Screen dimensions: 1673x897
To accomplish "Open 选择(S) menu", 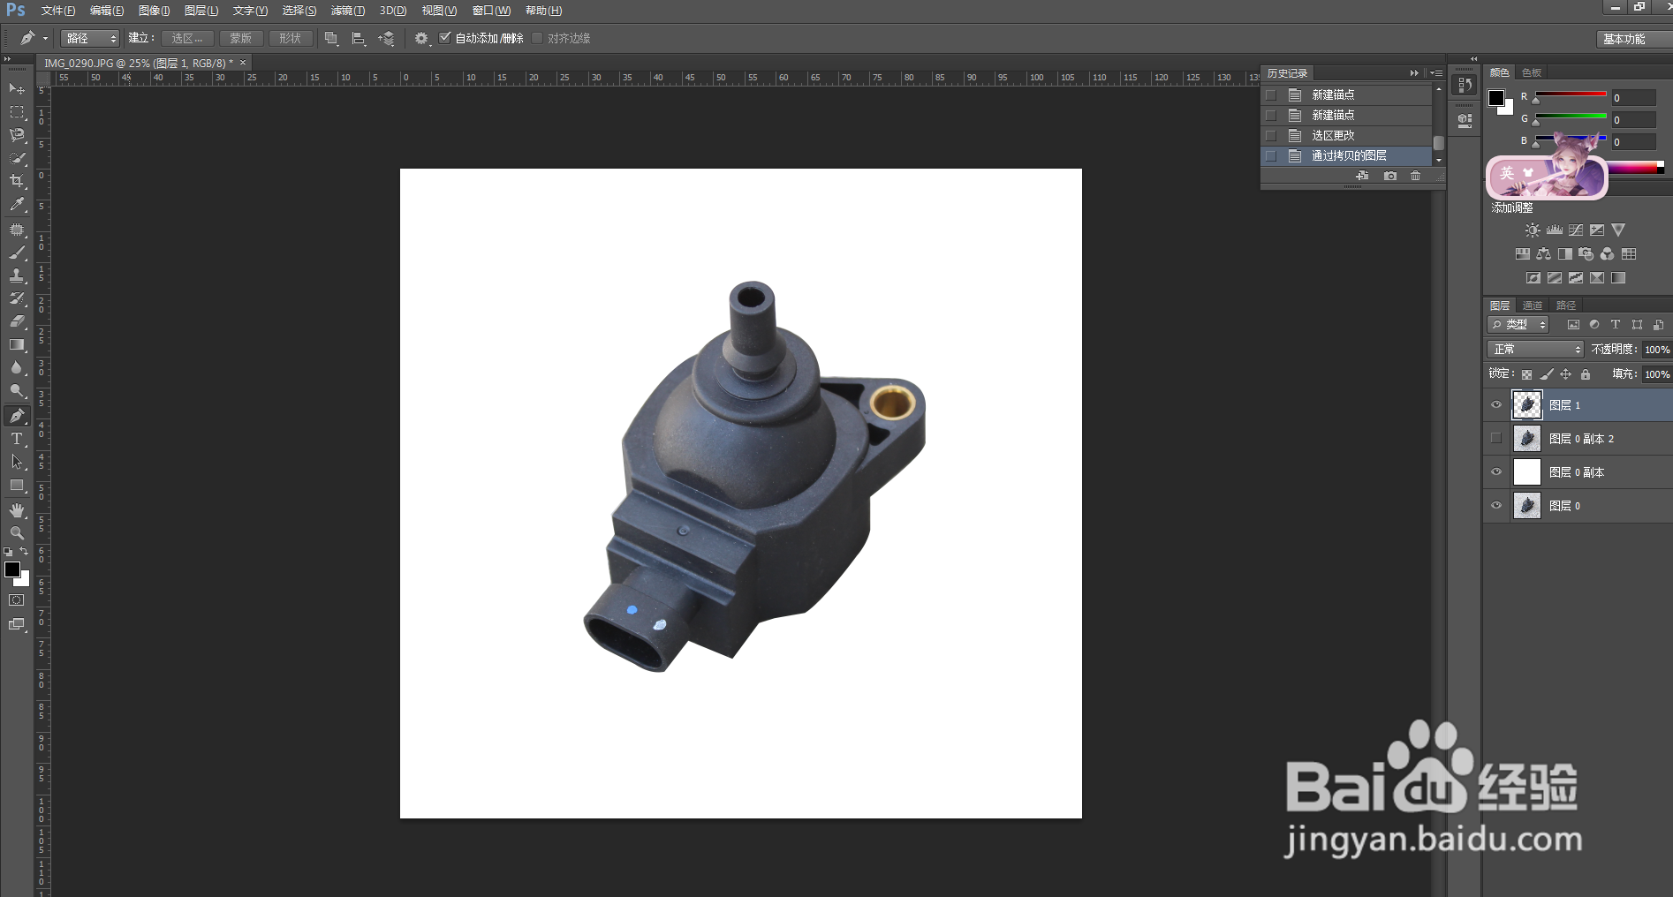I will 299,11.
